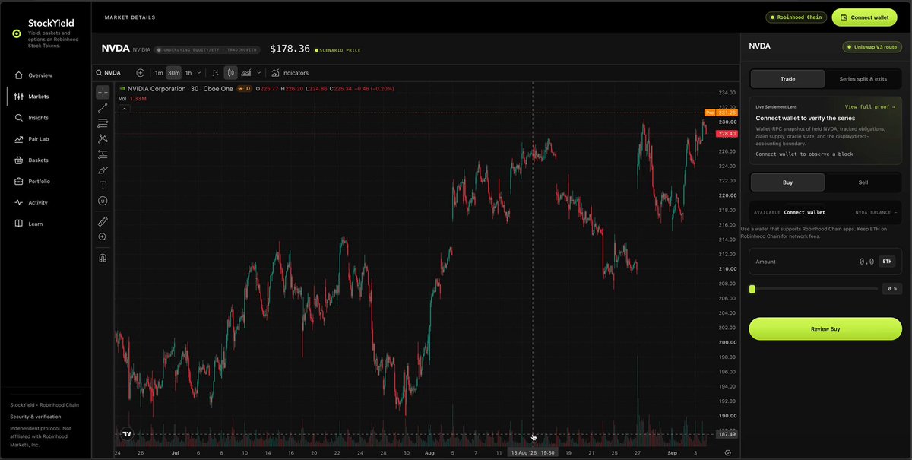Select the ruler measure tool
The height and width of the screenshot is (460, 912).
(x=103, y=221)
